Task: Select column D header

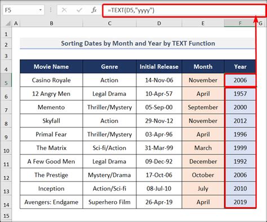Action: pos(159,24)
